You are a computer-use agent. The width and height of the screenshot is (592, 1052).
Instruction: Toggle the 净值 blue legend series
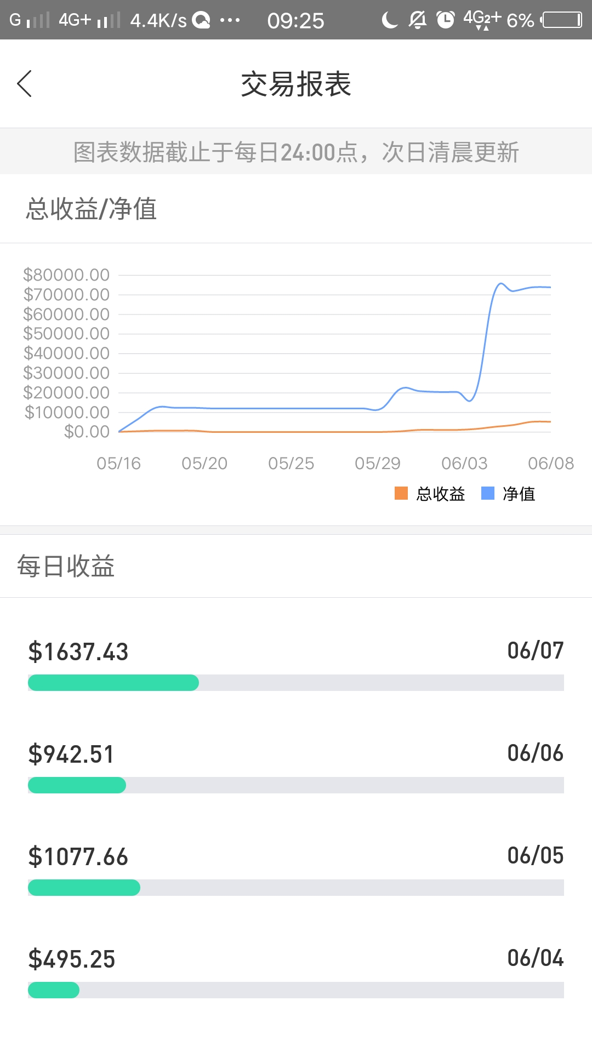point(508,494)
